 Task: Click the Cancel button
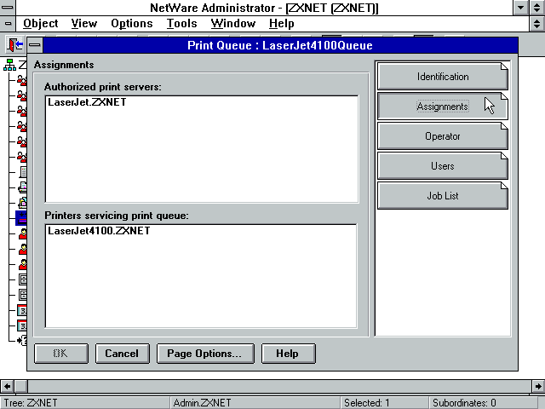[123, 354]
